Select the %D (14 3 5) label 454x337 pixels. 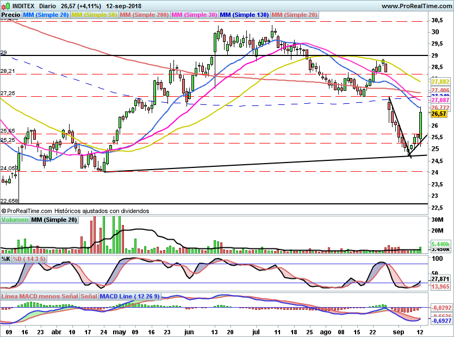(29, 259)
